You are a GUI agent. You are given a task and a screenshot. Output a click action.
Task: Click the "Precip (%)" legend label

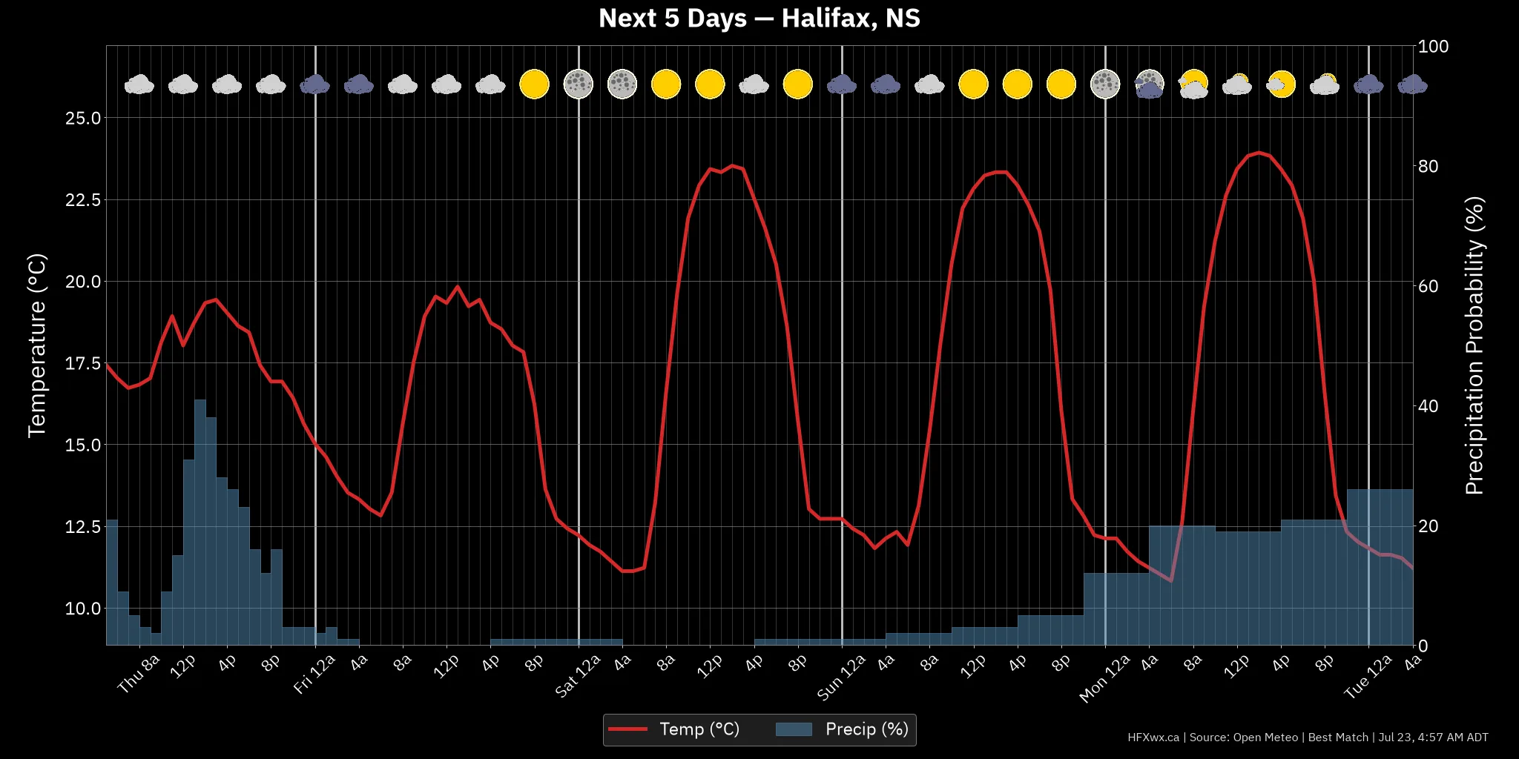click(867, 729)
